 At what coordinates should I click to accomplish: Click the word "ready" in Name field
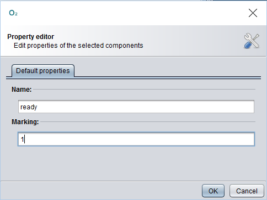29,107
